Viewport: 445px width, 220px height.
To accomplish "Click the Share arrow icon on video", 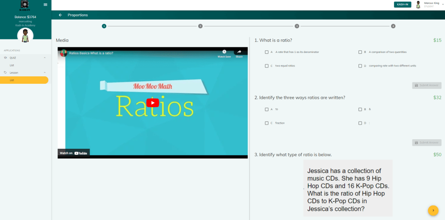I will [x=239, y=53].
